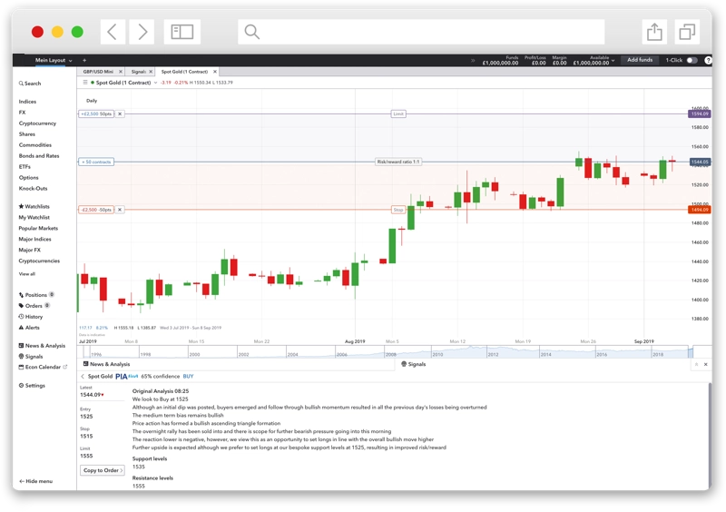Switch to the GBP/USD Mini tab

tap(98, 72)
